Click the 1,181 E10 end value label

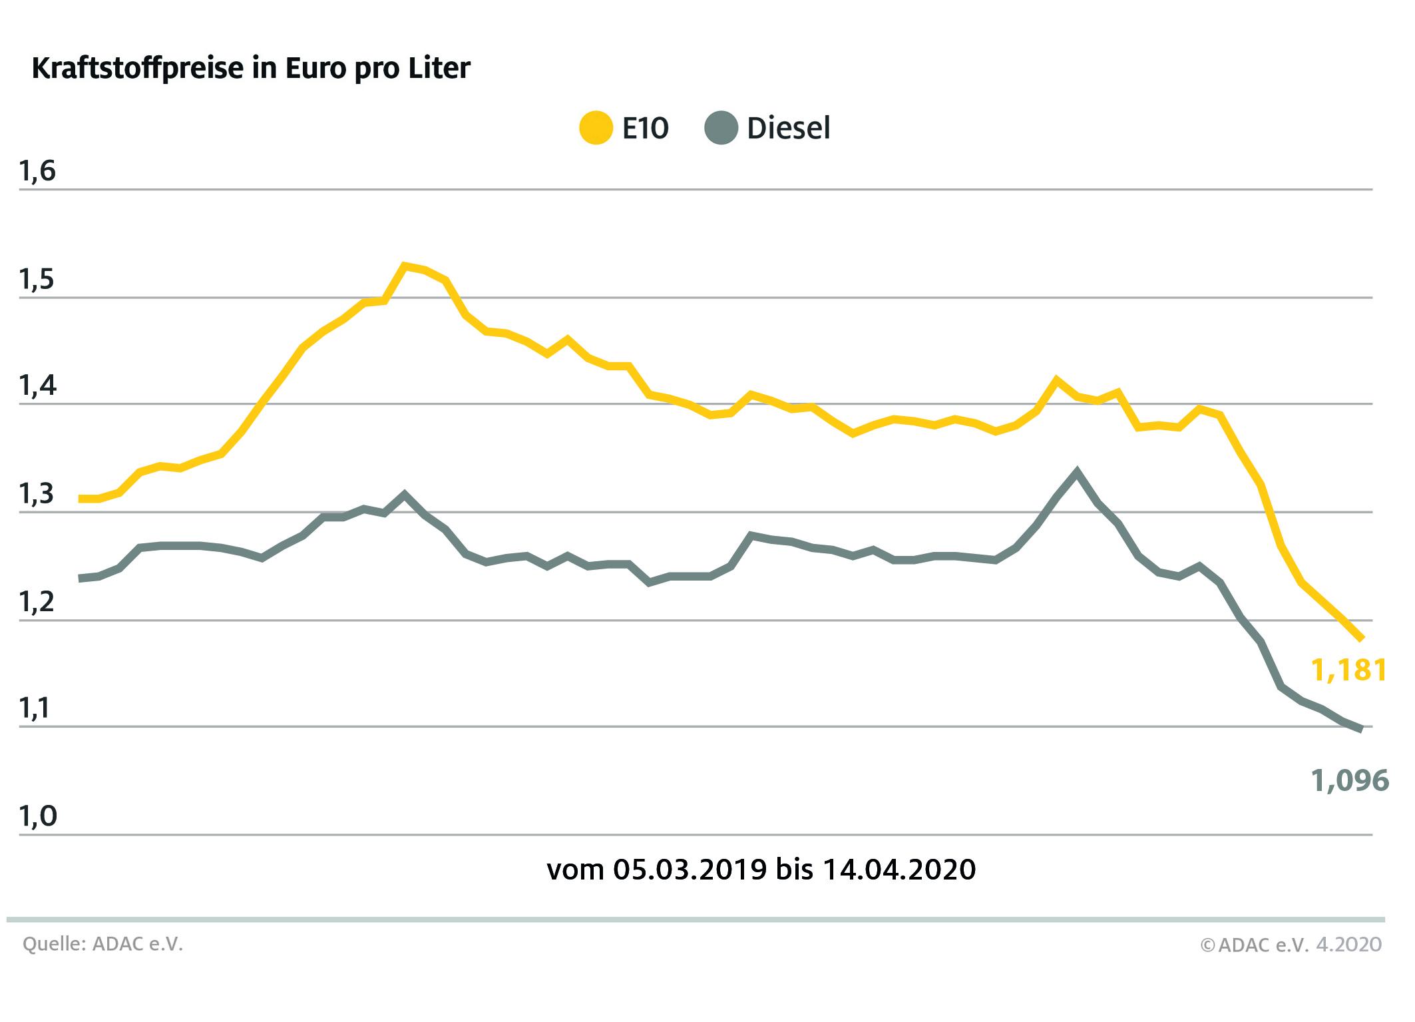1348,670
